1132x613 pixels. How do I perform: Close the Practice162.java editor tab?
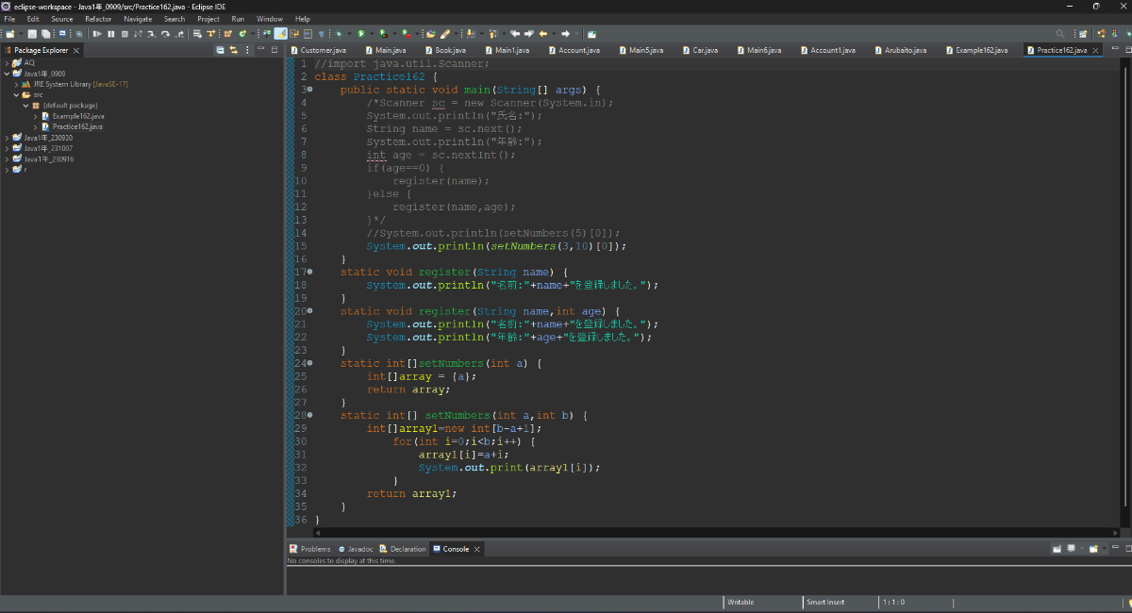coord(1096,50)
